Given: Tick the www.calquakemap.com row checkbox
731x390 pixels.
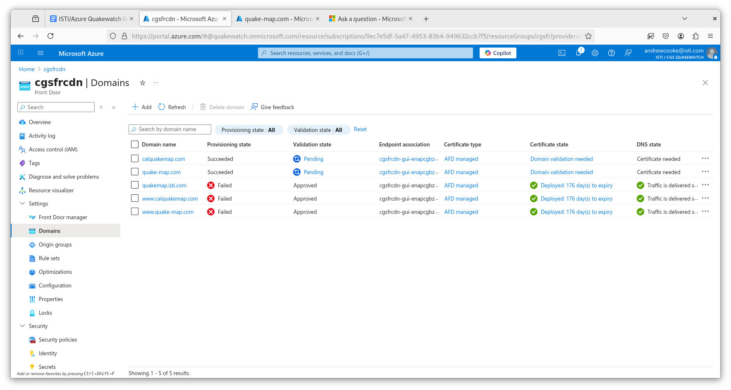Looking at the screenshot, I should pos(134,198).
